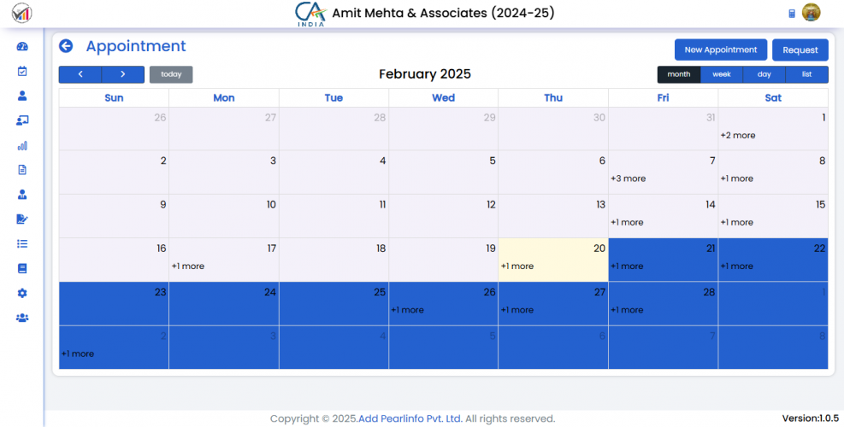This screenshot has width=844, height=427.
Task: Click the back arrow beside Appointment title
Action: 66,46
